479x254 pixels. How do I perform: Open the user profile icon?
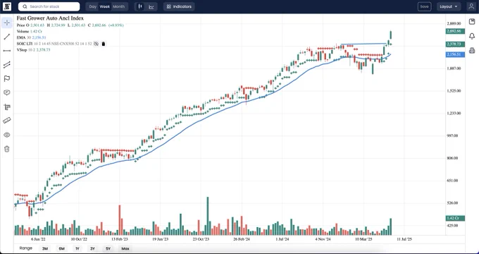471,6
